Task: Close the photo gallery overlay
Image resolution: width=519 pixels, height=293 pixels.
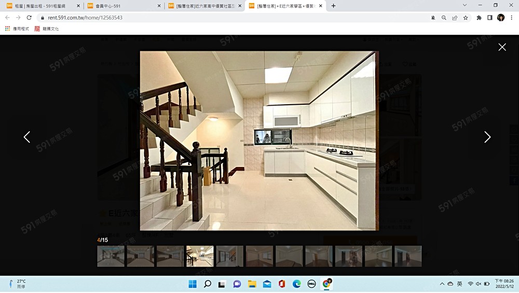Action: coord(502,47)
